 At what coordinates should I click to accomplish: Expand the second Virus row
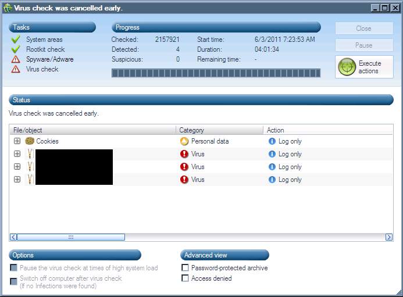17,167
